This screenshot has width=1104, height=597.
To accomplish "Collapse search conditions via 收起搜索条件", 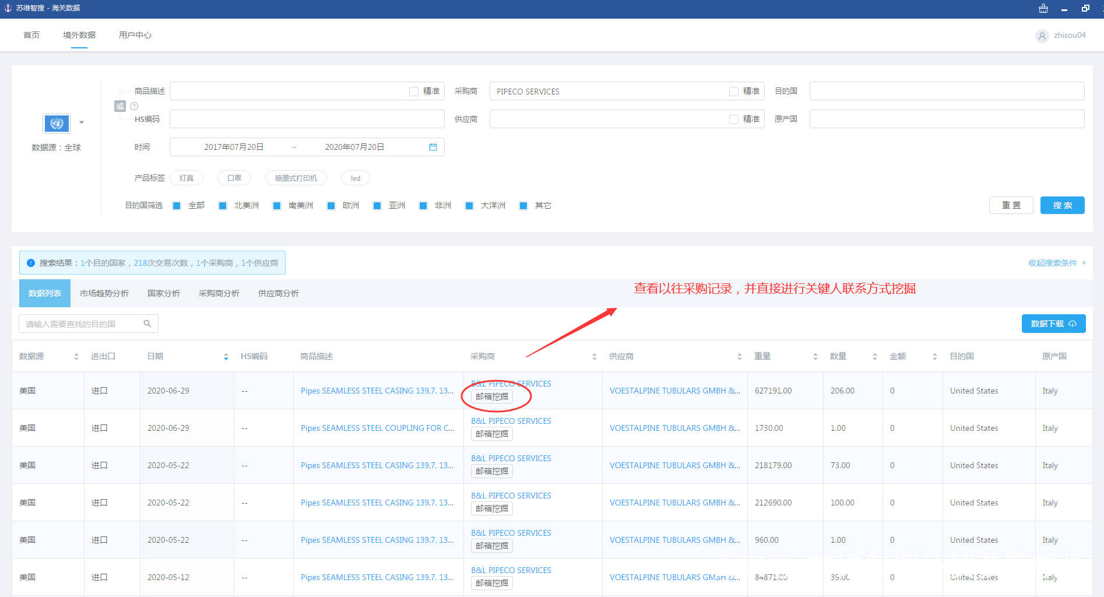I will (1056, 263).
